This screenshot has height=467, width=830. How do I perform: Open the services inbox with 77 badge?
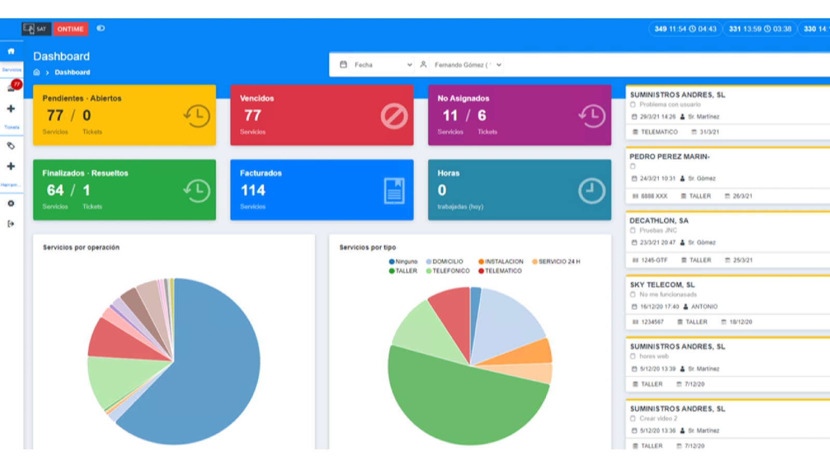click(11, 88)
